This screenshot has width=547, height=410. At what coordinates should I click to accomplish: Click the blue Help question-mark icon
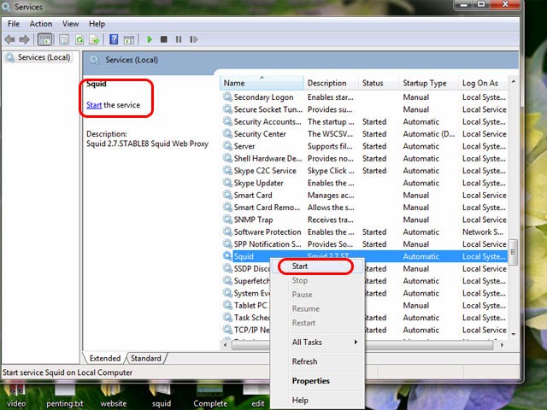pyautogui.click(x=114, y=39)
